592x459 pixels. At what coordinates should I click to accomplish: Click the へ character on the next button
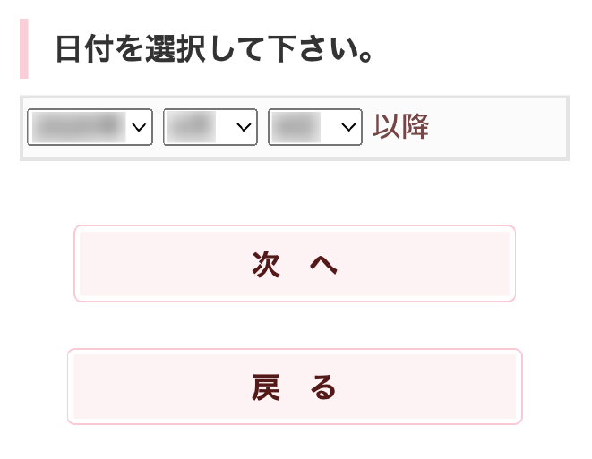pyautogui.click(x=322, y=264)
